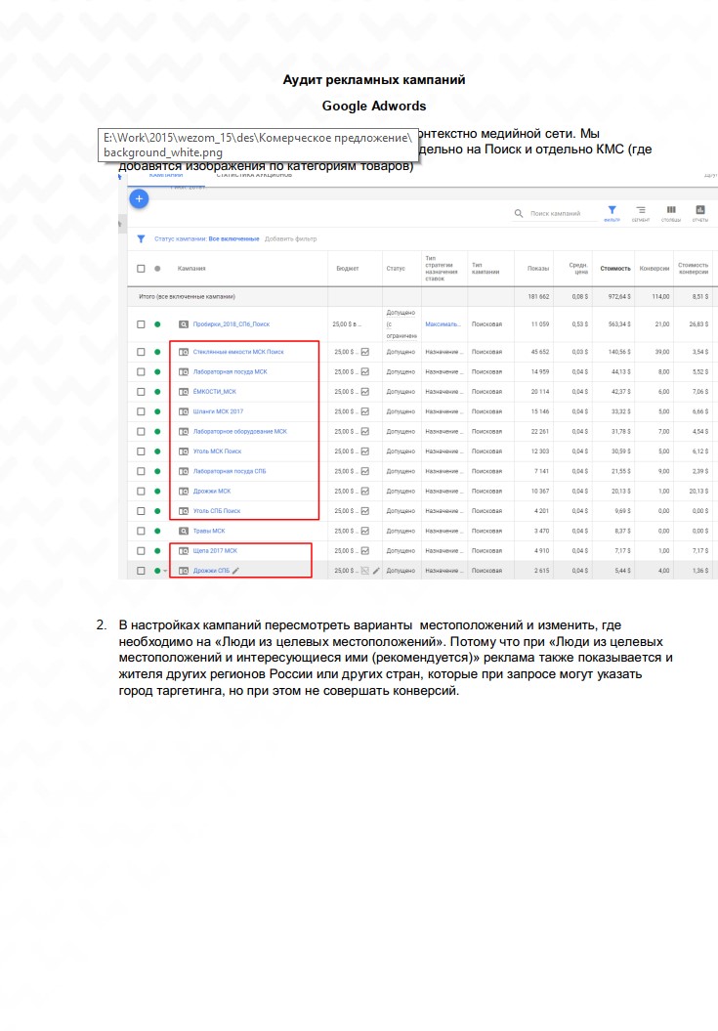Sort by the Тип кампании column header
Screen dimensions: 718x1031
click(x=486, y=269)
